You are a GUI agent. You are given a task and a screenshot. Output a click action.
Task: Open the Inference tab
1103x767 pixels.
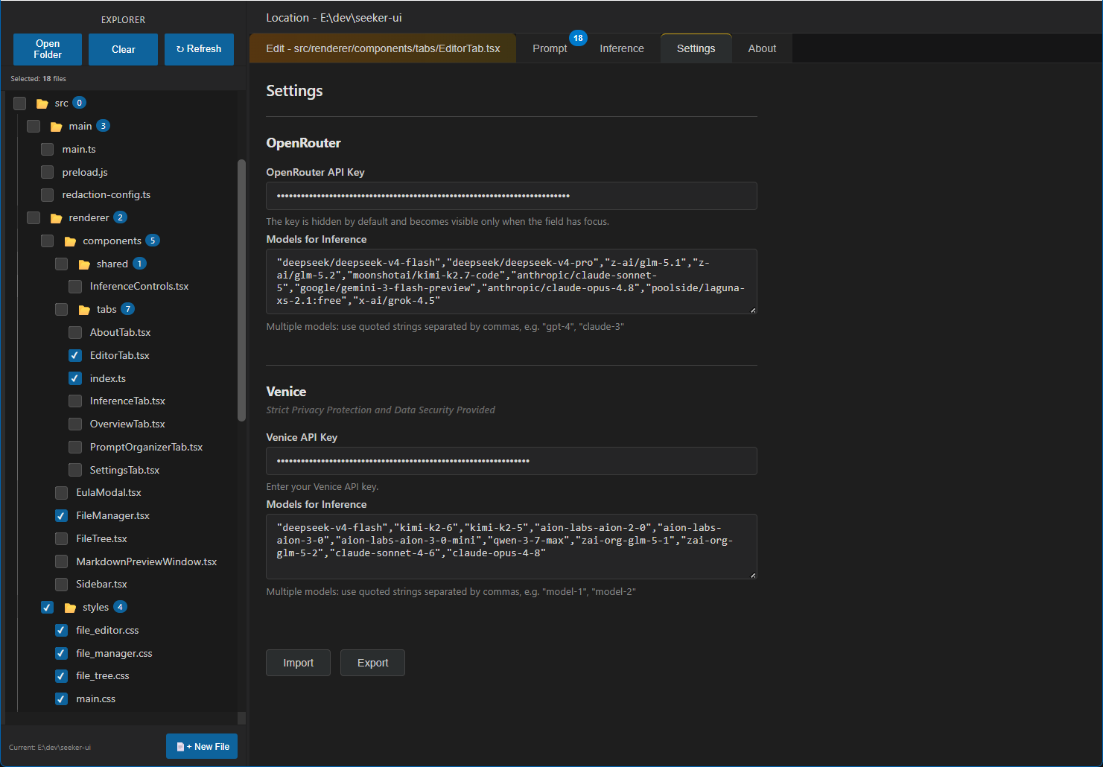coord(622,48)
